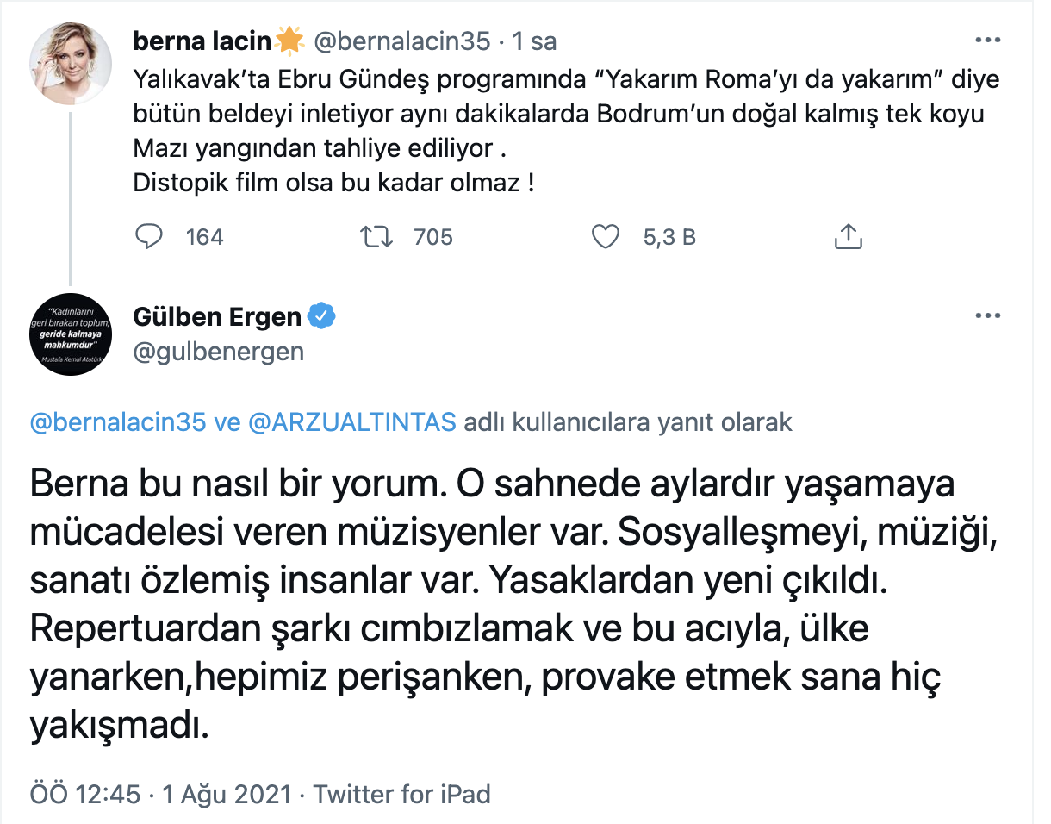
Task: Open the sun emoji beside berna lacin's name
Action: point(289,39)
